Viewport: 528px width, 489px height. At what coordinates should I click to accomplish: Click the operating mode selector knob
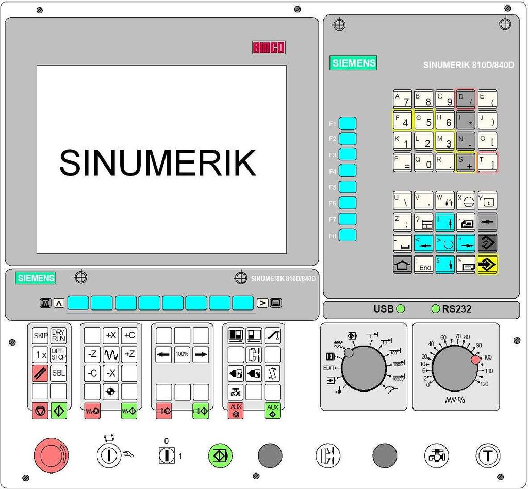364,368
